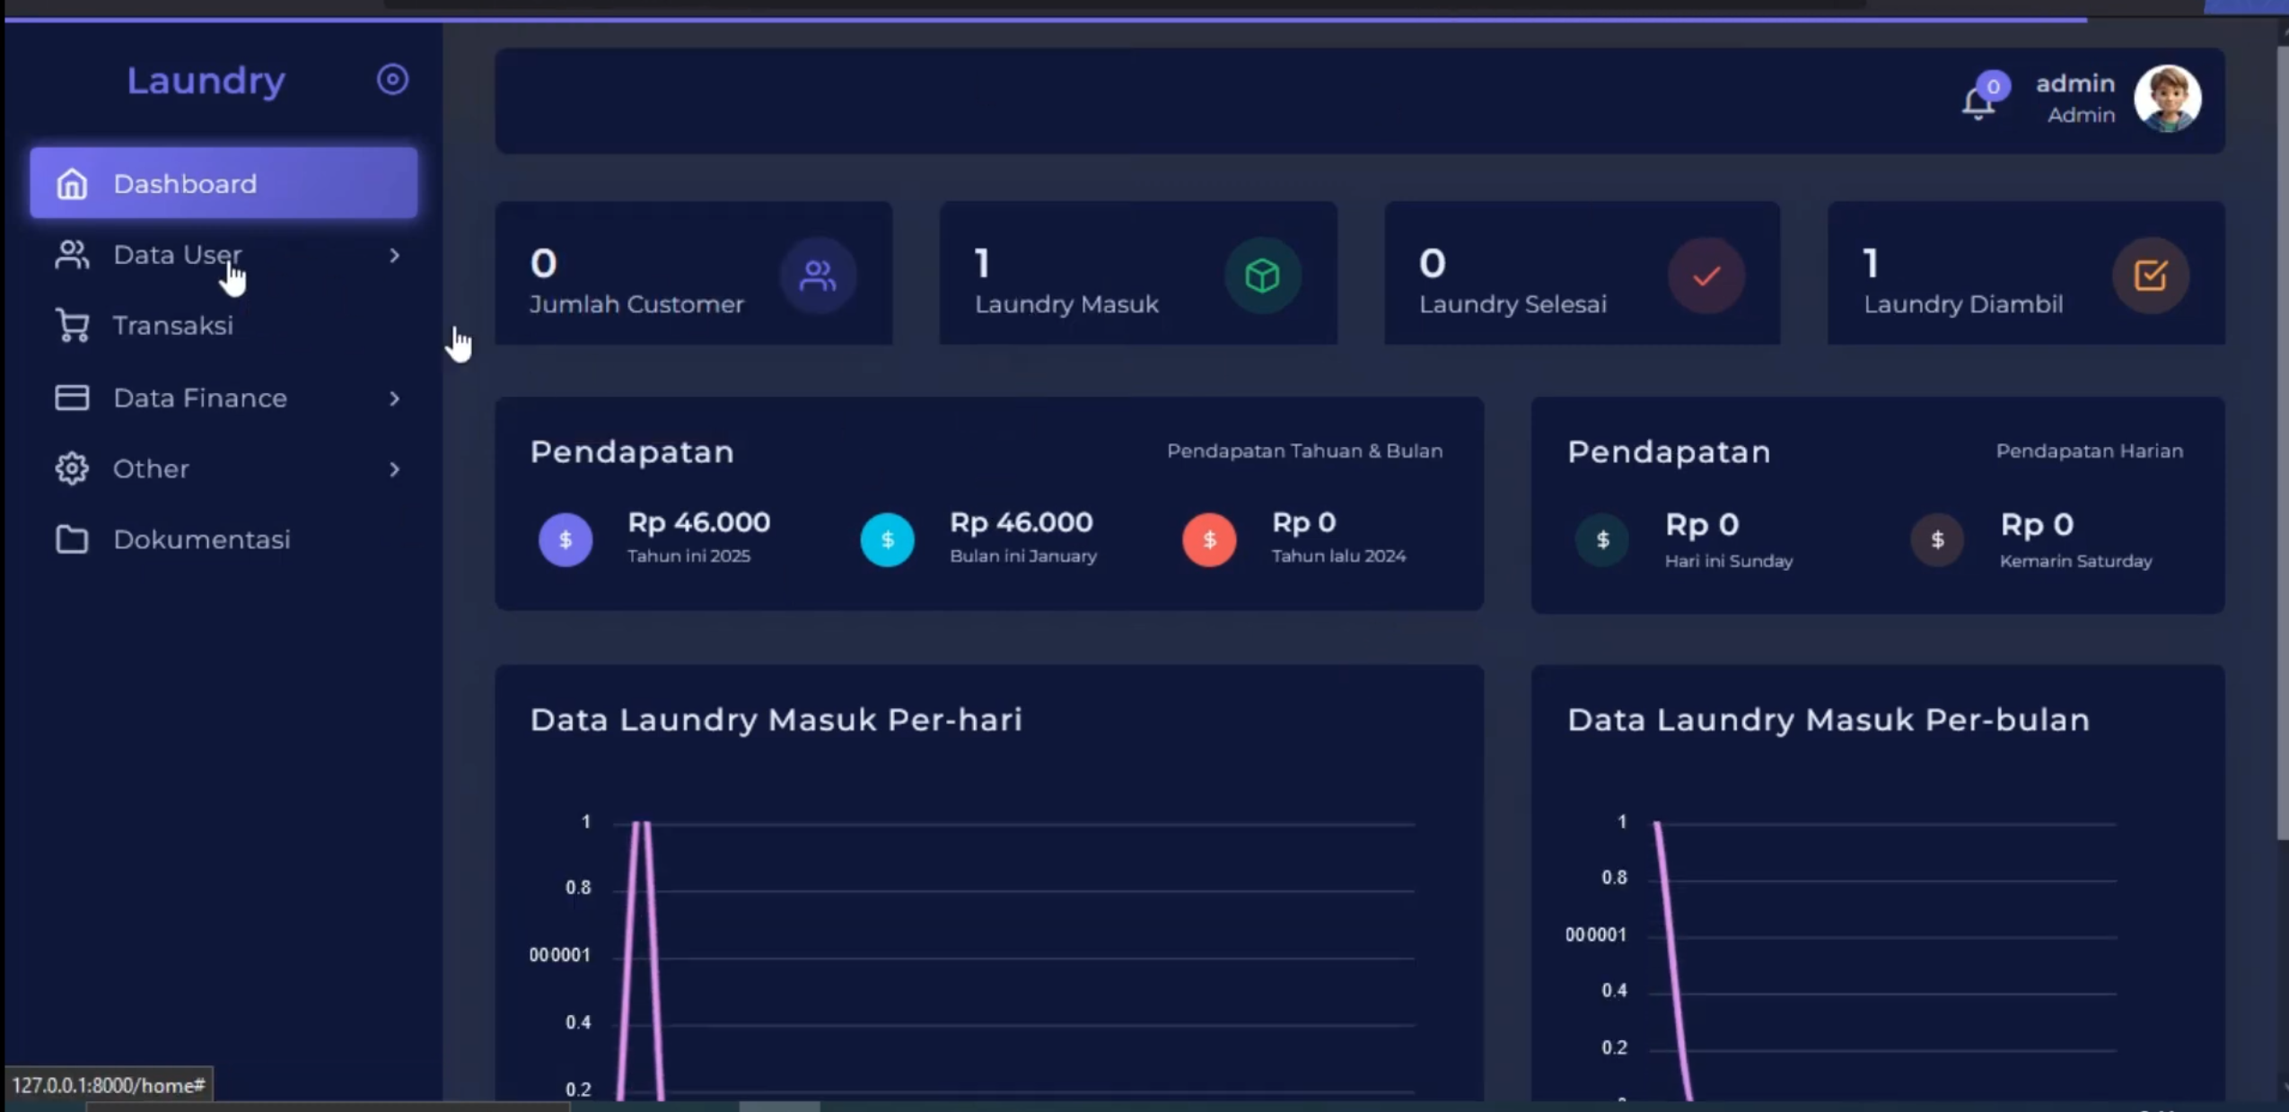Open the Dashboard menu item

pyautogui.click(x=224, y=183)
